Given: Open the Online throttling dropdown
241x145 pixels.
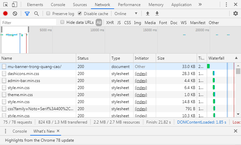Looking at the screenshot, I should pyautogui.click(x=126, y=14).
